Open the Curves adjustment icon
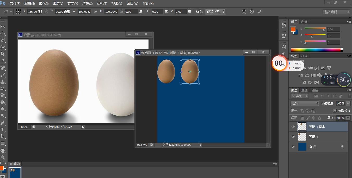The width and height of the screenshot is (352, 178). tap(316, 68)
